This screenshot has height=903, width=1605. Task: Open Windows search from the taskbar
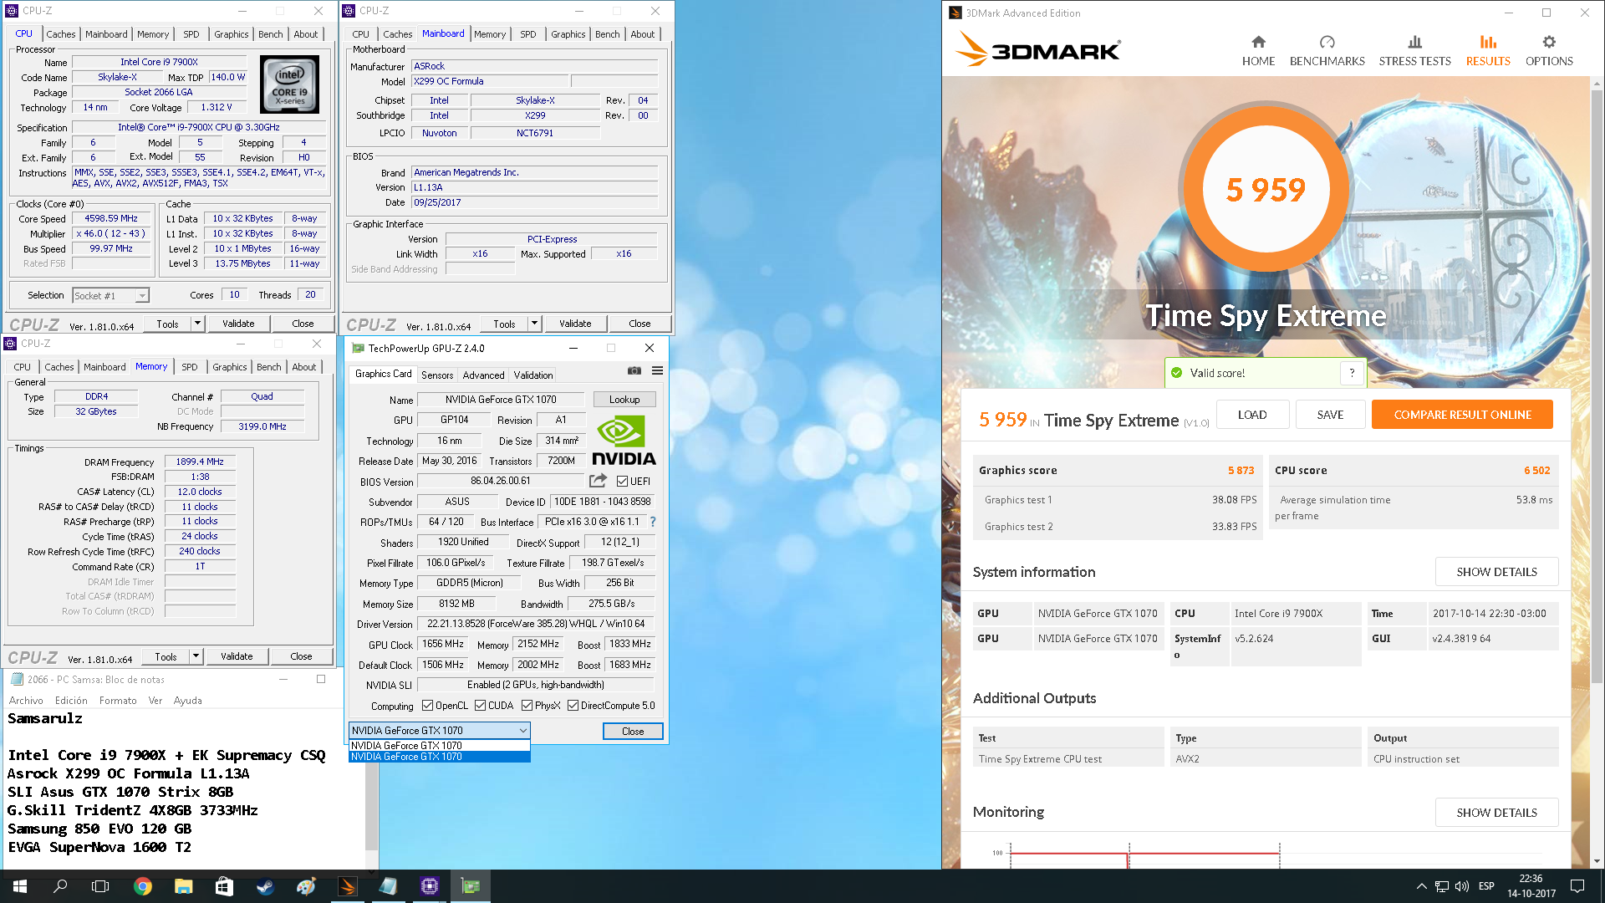click(60, 886)
